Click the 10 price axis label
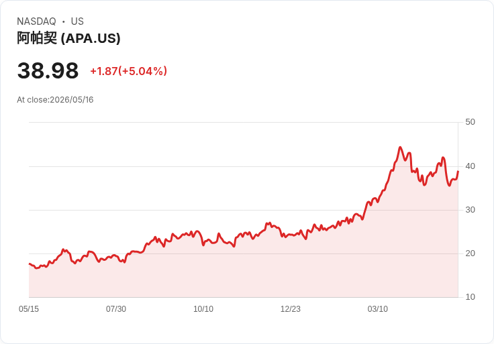The image size is (494, 344). pyautogui.click(x=470, y=297)
